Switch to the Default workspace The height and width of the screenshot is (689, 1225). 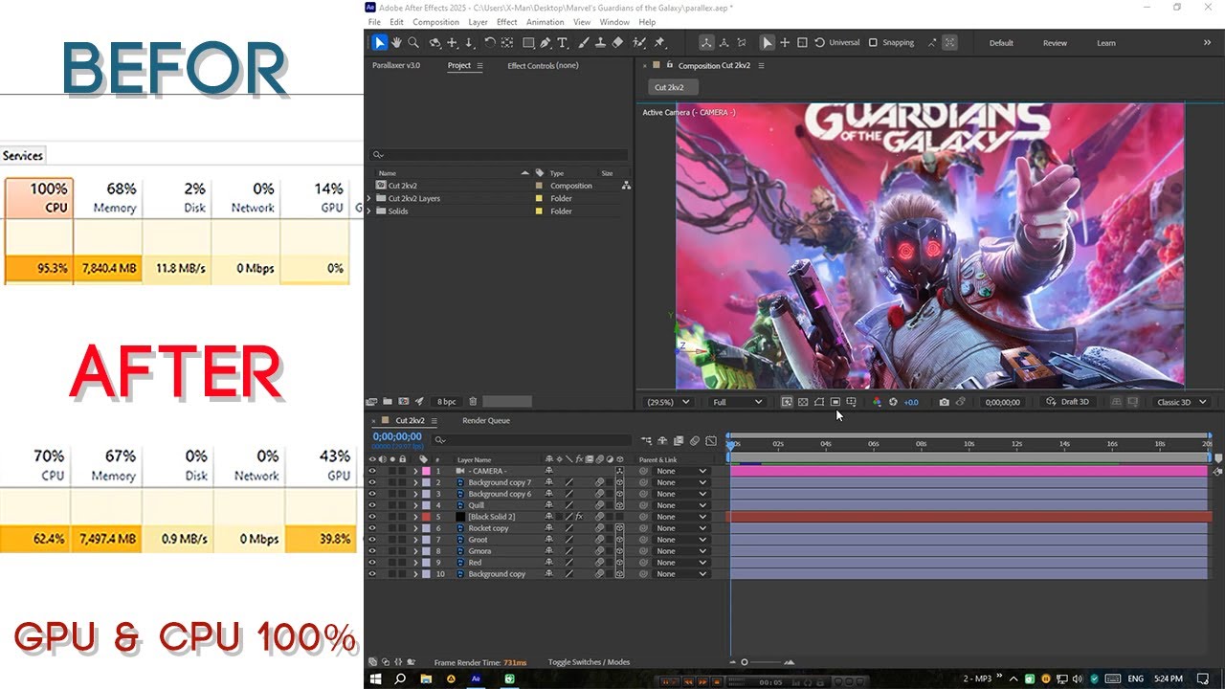[1001, 43]
